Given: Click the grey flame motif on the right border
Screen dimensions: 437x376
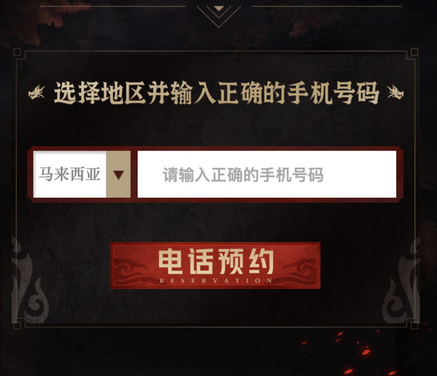Looking at the screenshot, I should pyautogui.click(x=401, y=280).
